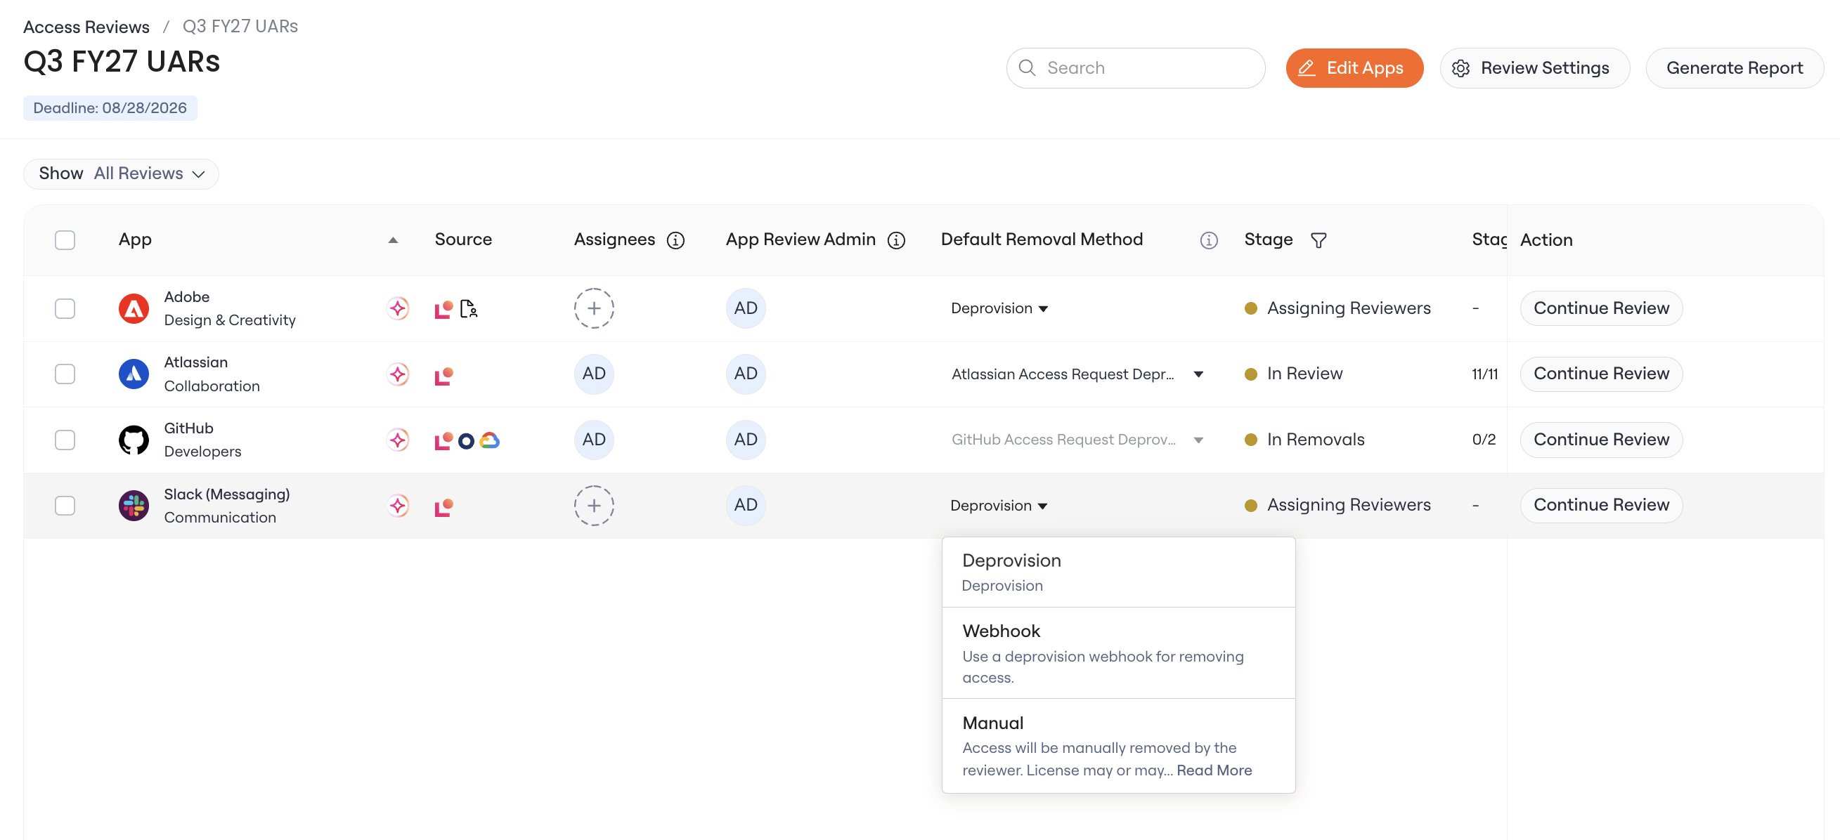Click the sparkle icon in Atlassian row
Viewport: 1840px width, 840px height.
click(x=398, y=374)
